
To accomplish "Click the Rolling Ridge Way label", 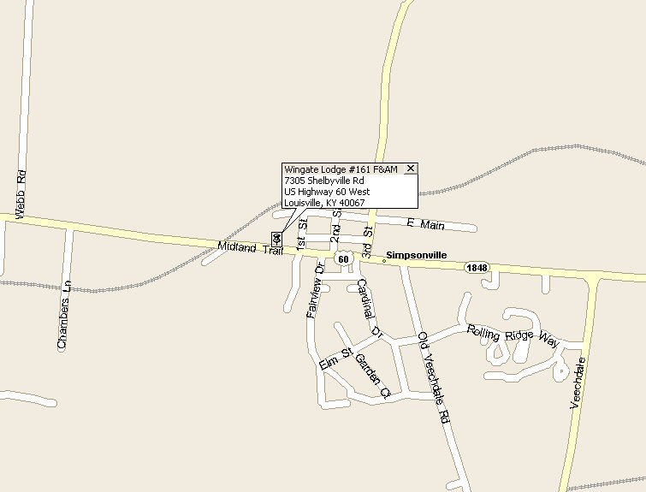I will click(513, 335).
